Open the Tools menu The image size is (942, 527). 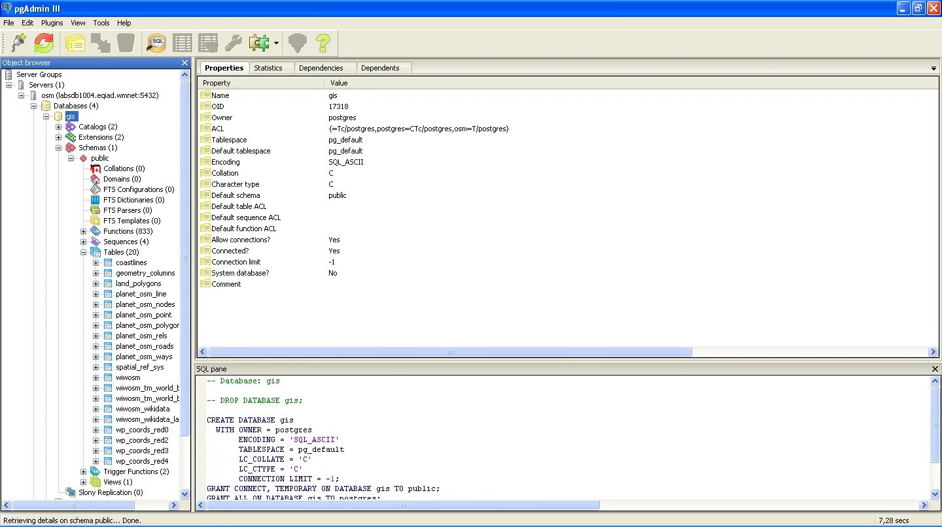(x=101, y=23)
